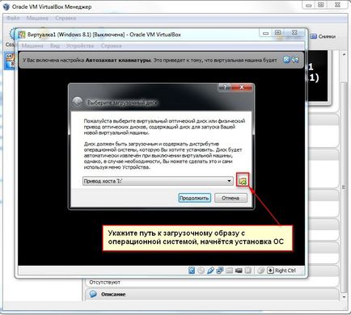The width and height of the screenshot is (351, 315).
Task: Go back with the wizard back arrow
Action: [78, 102]
